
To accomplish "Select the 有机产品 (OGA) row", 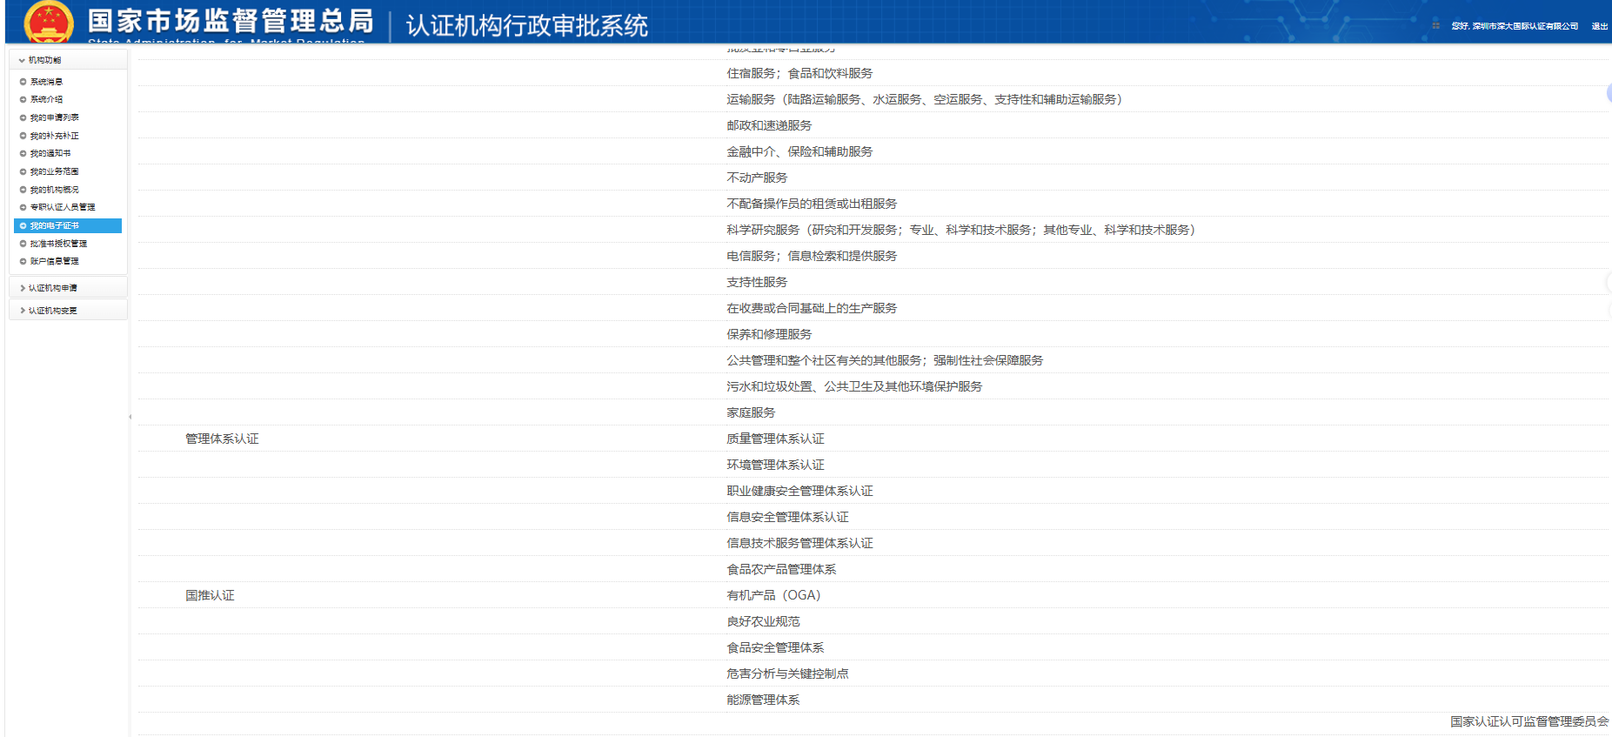I will point(873,595).
